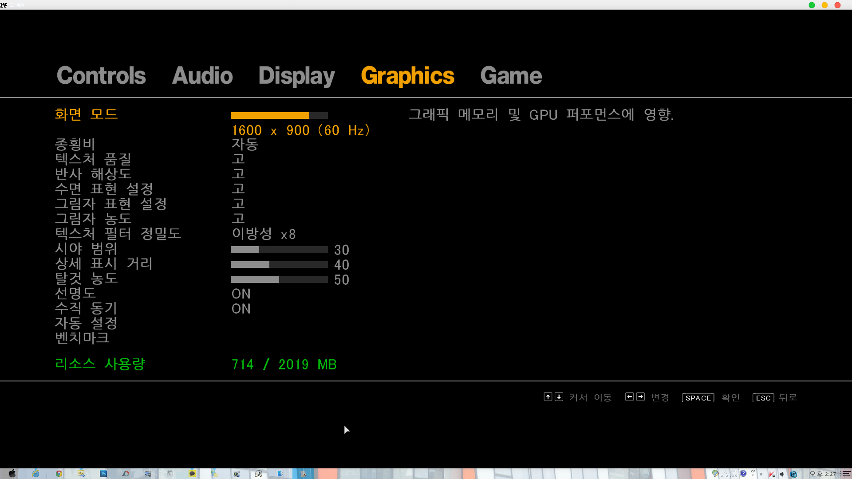This screenshot has height=479, width=852.
Task: Switch to the Display tab
Action: (x=296, y=75)
